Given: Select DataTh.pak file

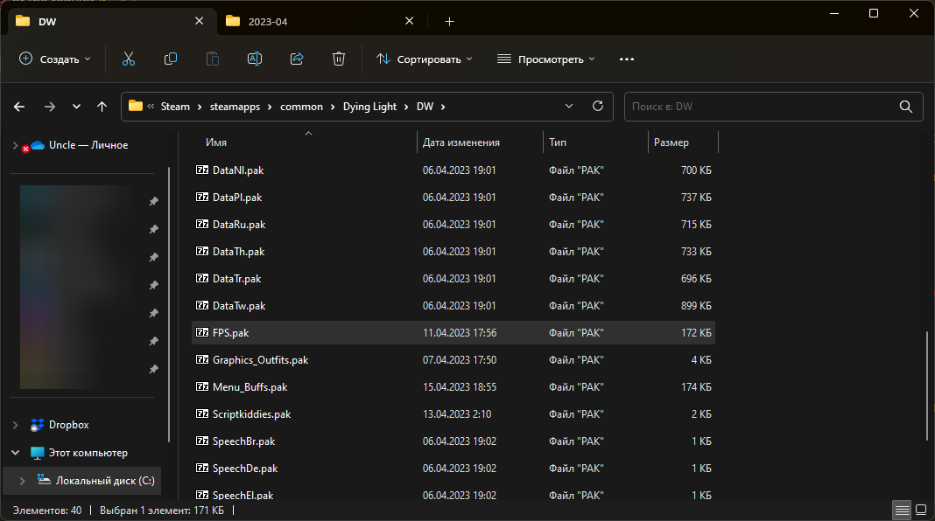Looking at the screenshot, I should pos(453,251).
